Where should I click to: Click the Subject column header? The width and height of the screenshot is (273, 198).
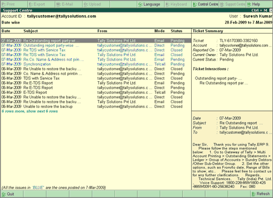pyautogui.click(x=31, y=31)
